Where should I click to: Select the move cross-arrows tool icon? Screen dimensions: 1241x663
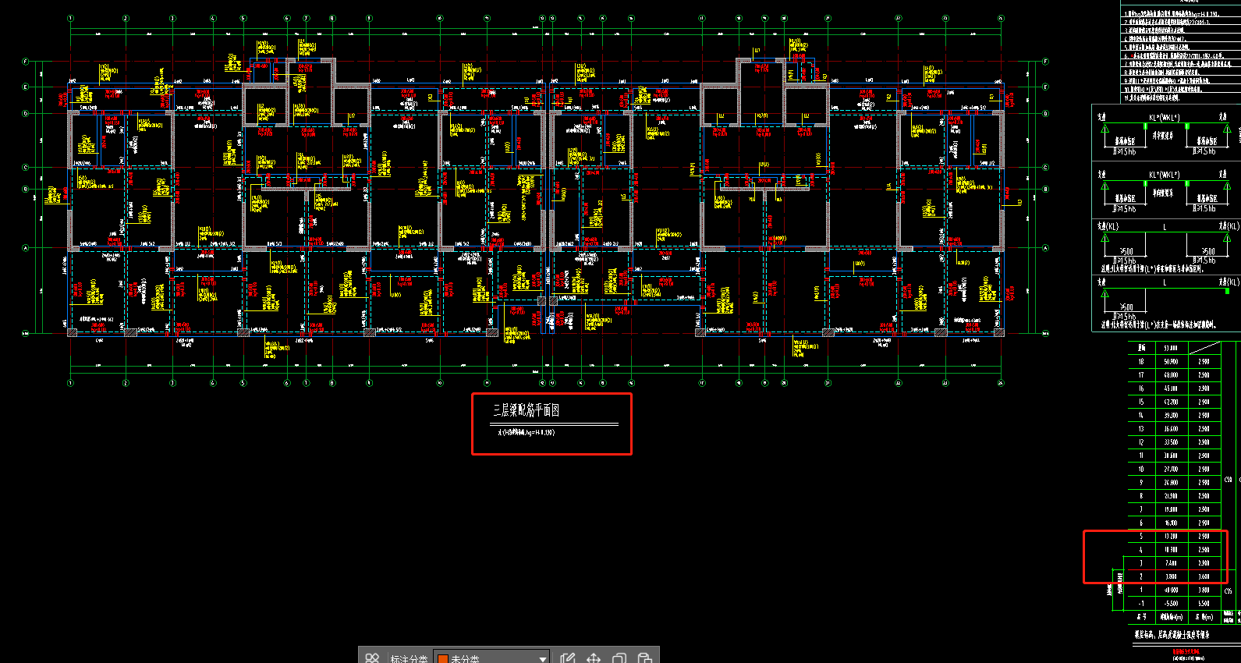pyautogui.click(x=594, y=658)
